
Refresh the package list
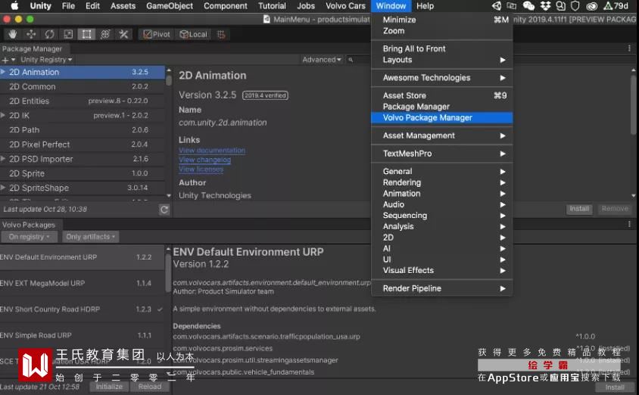[164, 210]
